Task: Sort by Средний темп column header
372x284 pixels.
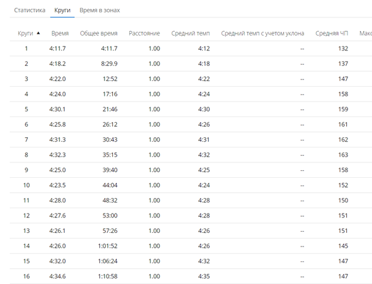Action: click(191, 33)
